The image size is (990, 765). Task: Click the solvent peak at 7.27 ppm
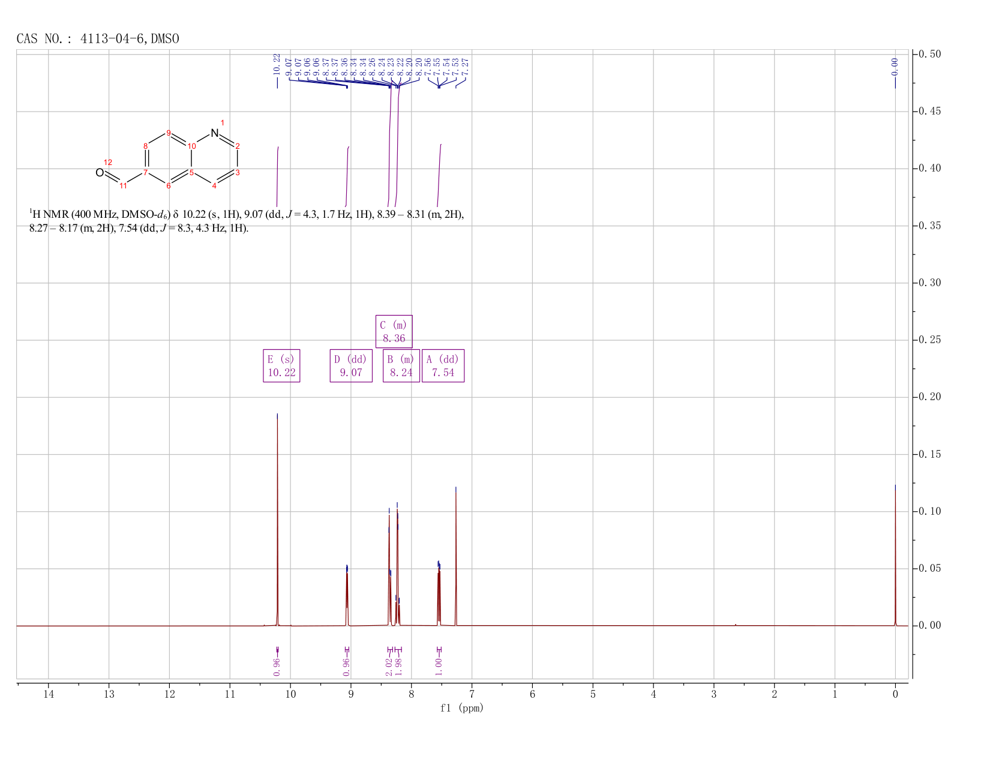456,558
